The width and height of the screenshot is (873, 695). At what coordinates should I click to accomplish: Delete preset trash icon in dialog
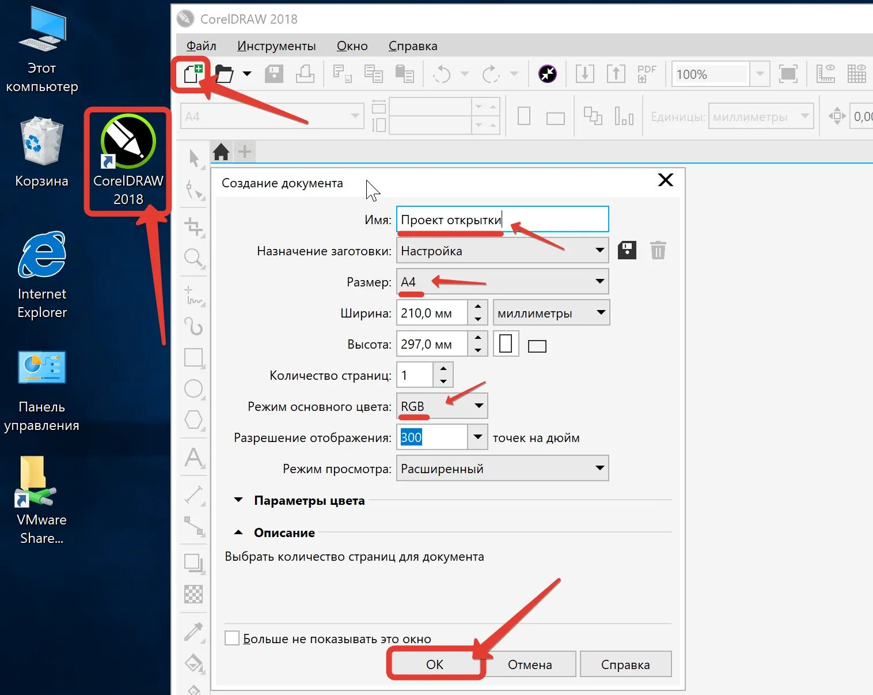coord(658,251)
